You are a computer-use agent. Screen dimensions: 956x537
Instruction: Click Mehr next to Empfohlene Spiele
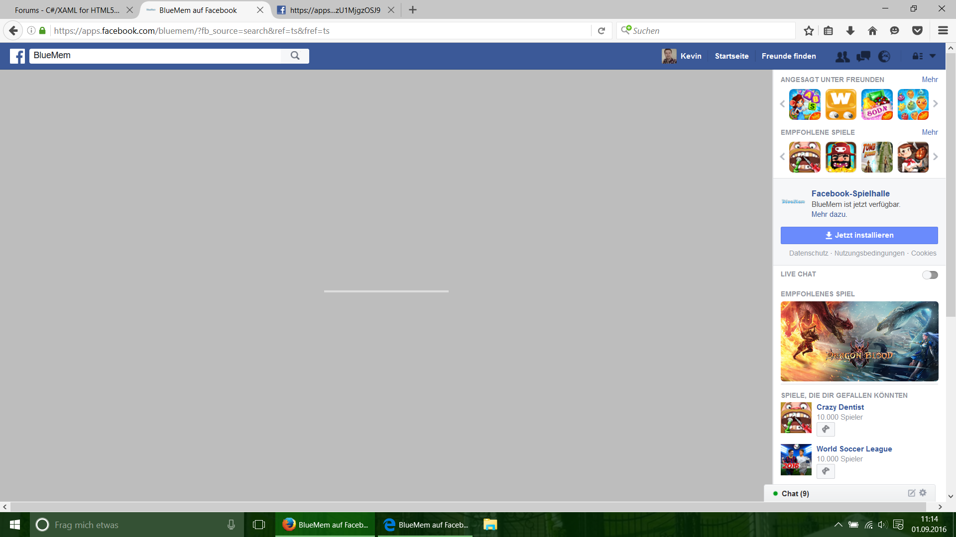point(930,132)
